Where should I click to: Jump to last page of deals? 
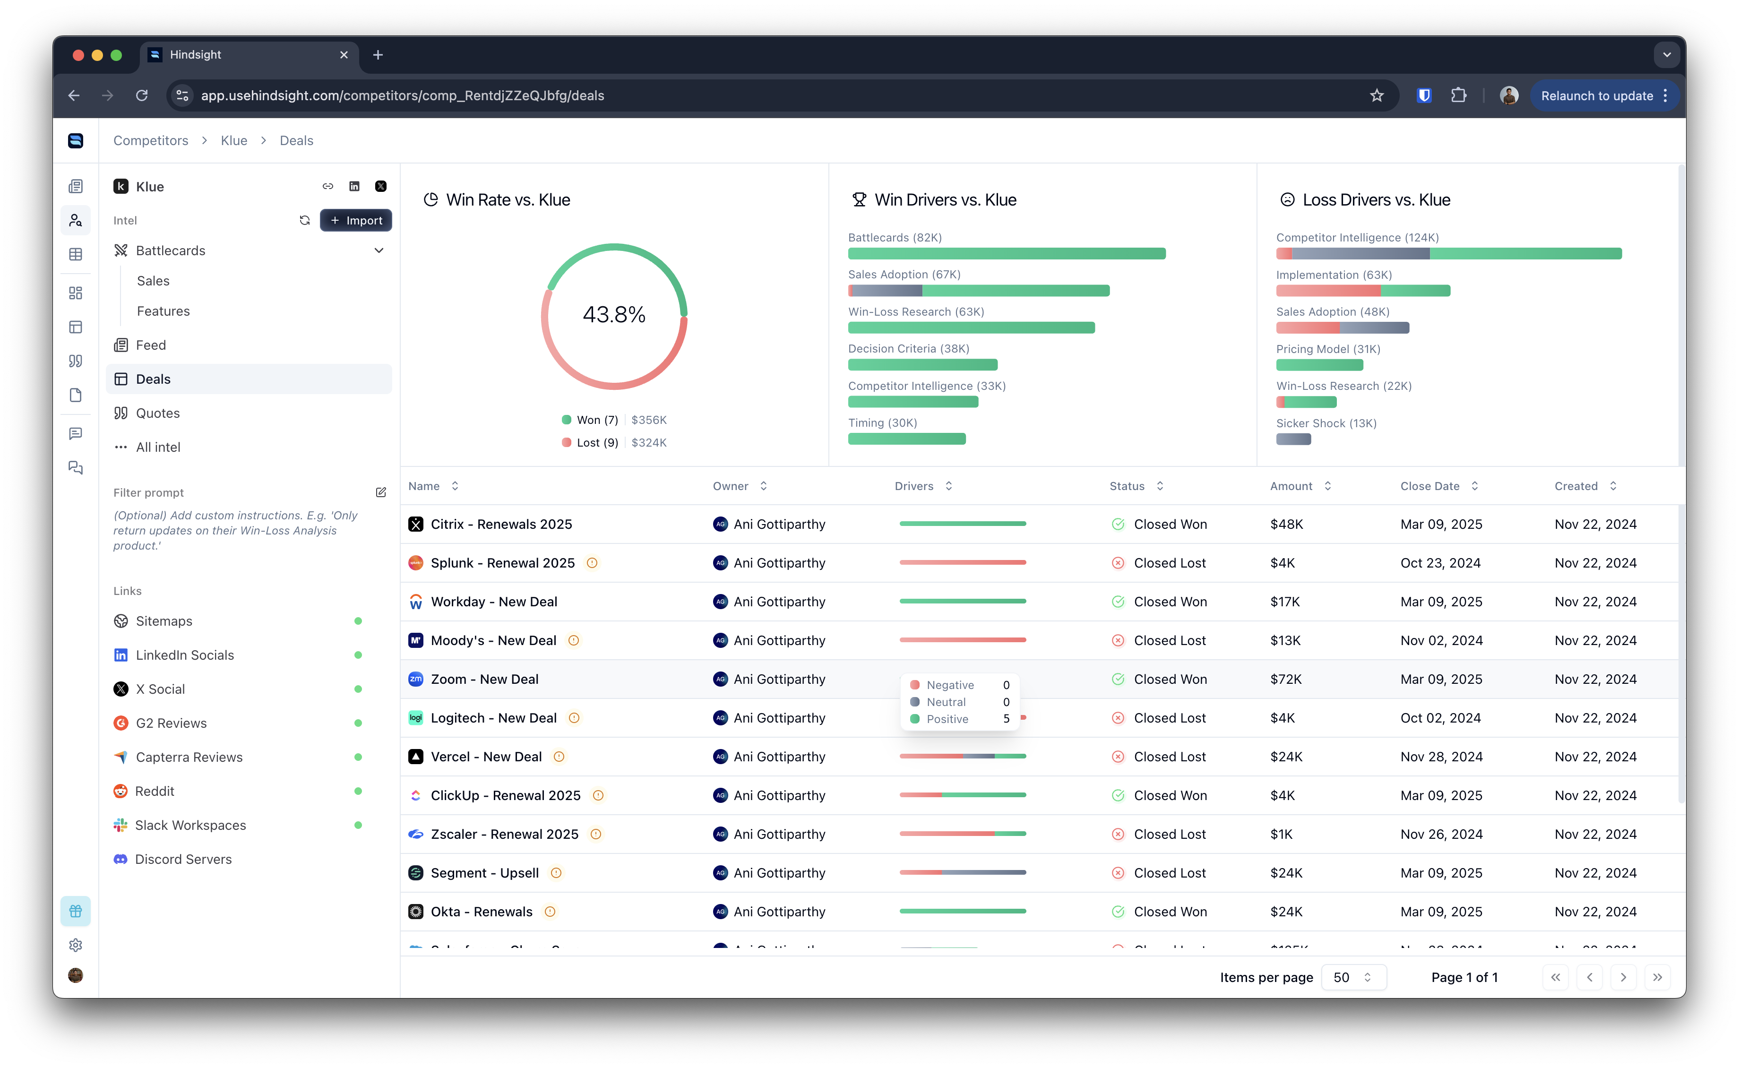pyautogui.click(x=1657, y=978)
